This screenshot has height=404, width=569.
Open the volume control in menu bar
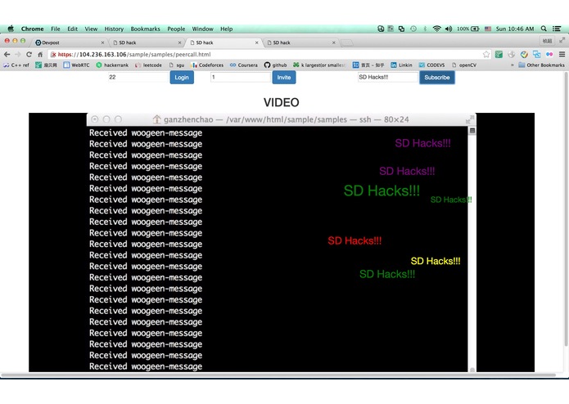(x=449, y=29)
